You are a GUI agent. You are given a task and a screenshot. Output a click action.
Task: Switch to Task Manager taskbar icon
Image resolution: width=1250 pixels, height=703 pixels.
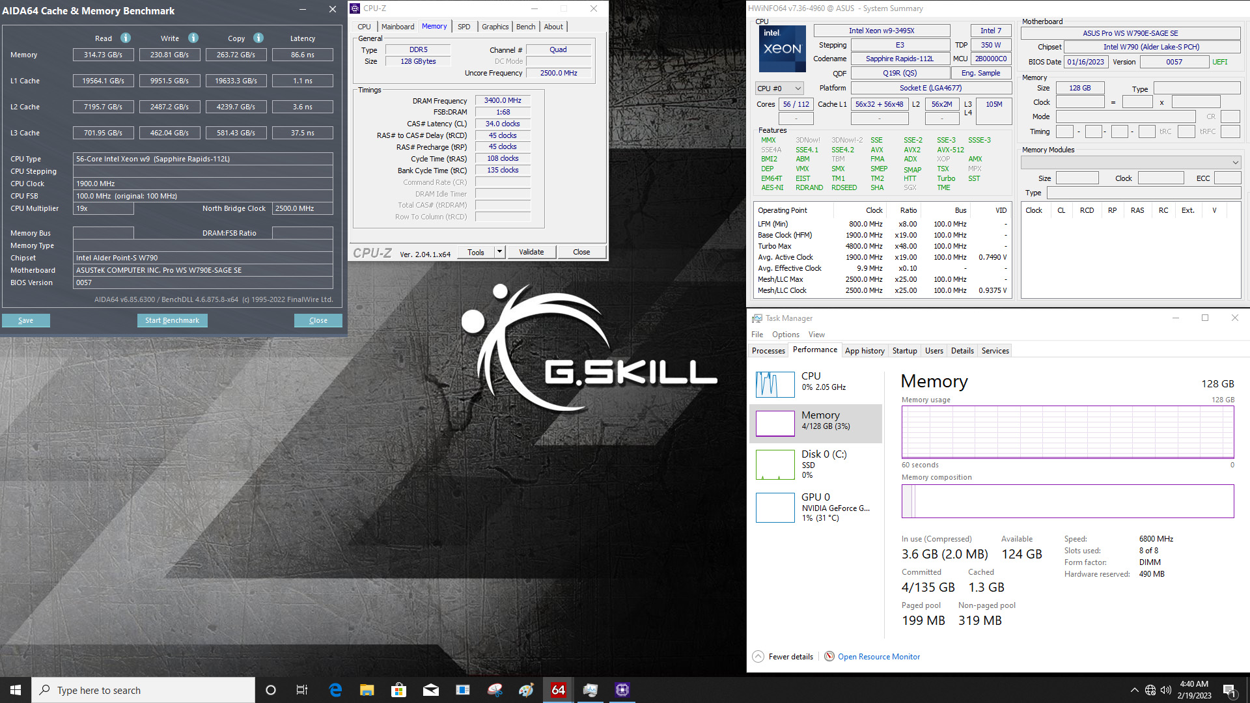590,690
